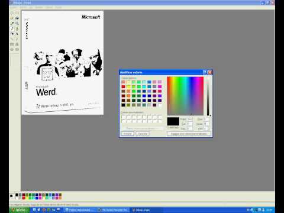Click the Rojo (red) input field
This screenshot has height=213, width=284.
coord(206,120)
